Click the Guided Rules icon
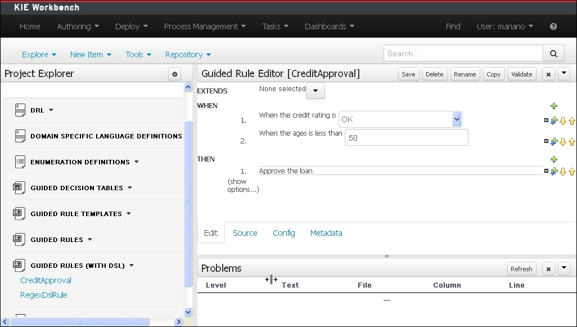Screen dimensions: 577x327 pyautogui.click(x=19, y=240)
